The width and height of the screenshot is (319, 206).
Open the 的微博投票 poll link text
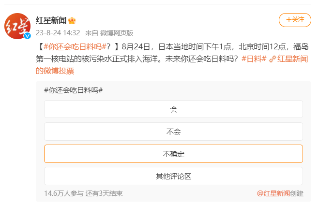click(x=55, y=71)
